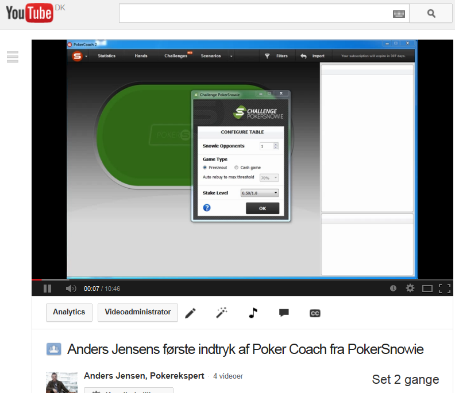Click the pencil edit info icon
Viewport: 455px width, 393px height.
tap(190, 313)
